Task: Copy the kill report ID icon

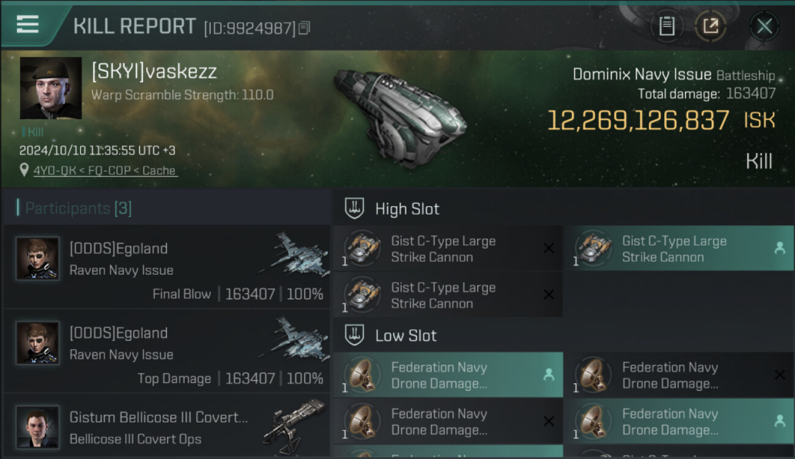Action: coord(305,28)
